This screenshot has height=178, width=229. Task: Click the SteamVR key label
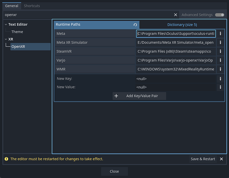[x=64, y=51]
